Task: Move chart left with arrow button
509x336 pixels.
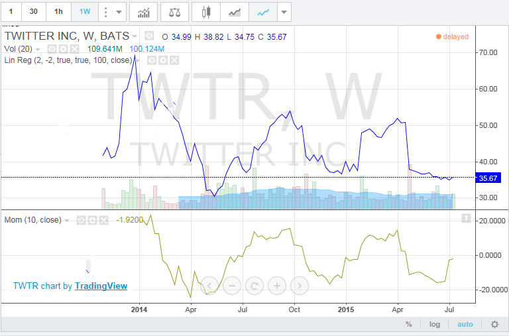Action: (x=209, y=286)
